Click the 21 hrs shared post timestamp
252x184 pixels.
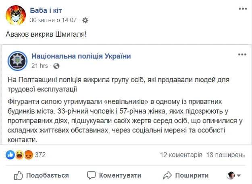(x=40, y=65)
